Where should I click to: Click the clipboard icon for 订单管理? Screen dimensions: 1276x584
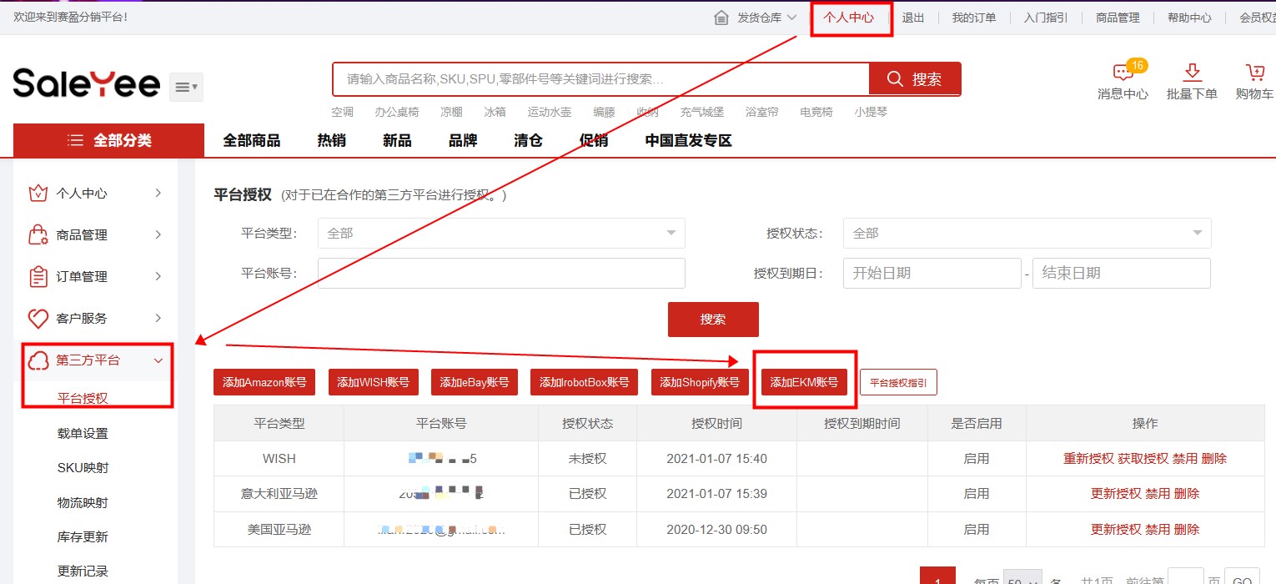pyautogui.click(x=38, y=277)
